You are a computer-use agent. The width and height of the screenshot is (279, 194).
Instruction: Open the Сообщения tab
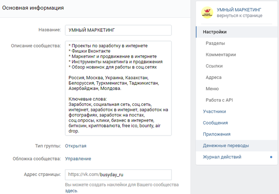coord(215,123)
